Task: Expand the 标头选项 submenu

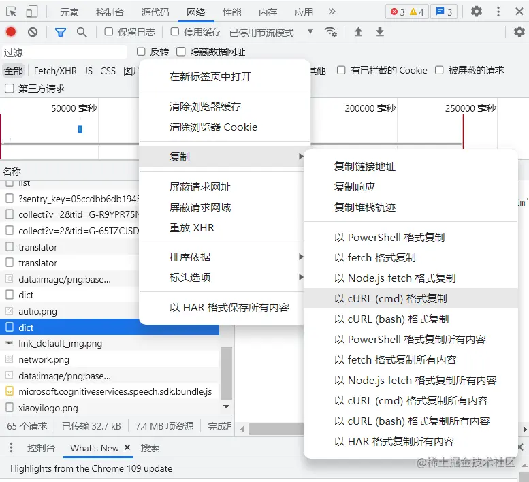Action: tap(222, 277)
